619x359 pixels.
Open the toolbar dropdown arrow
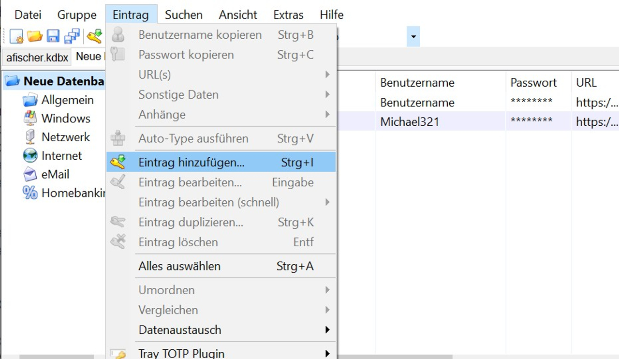click(413, 36)
